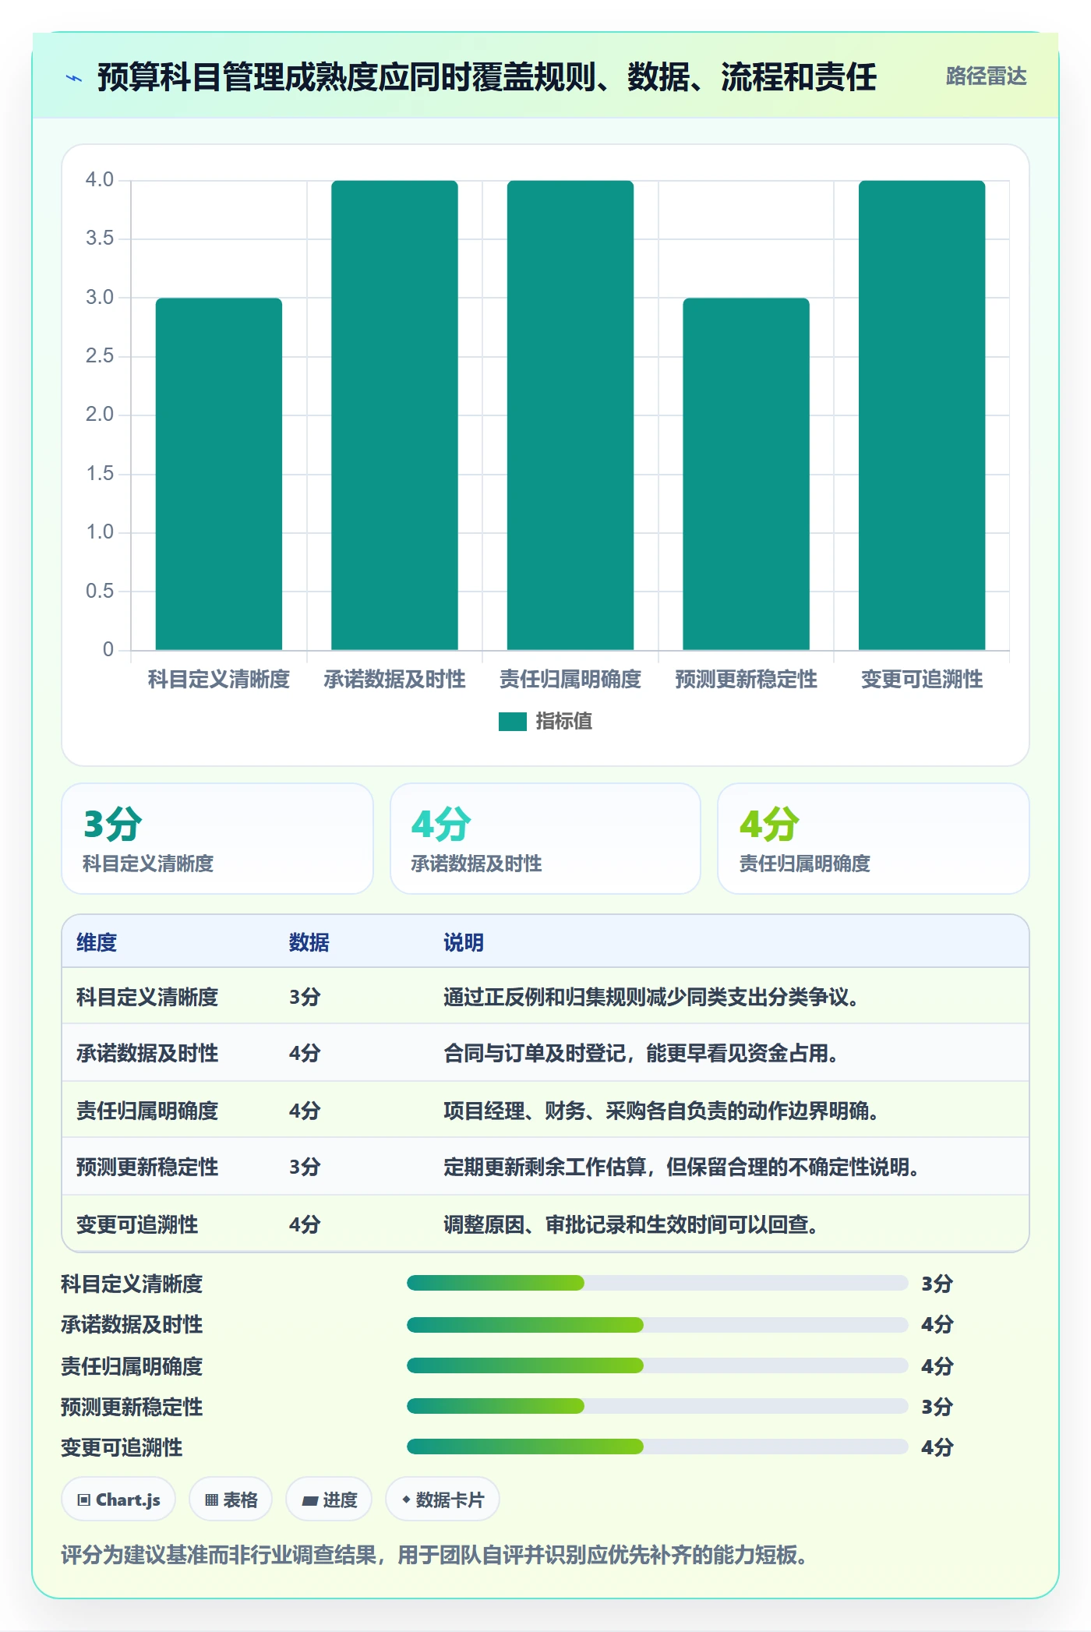Click the 说明 column header

(464, 942)
